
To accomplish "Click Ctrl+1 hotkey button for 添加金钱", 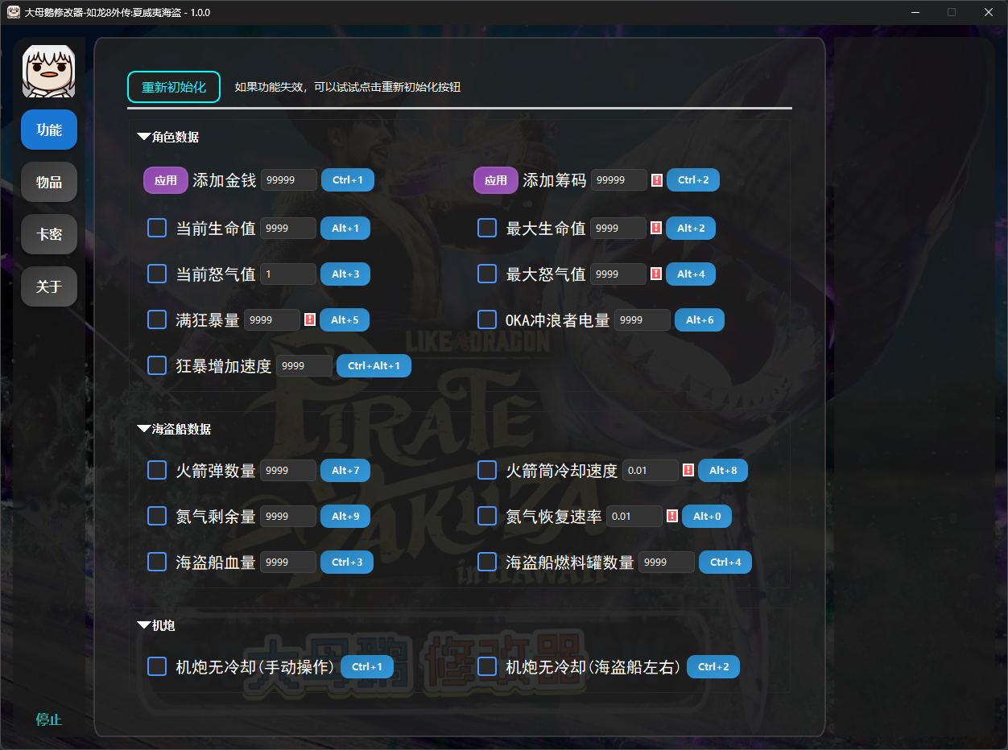I will coord(348,180).
